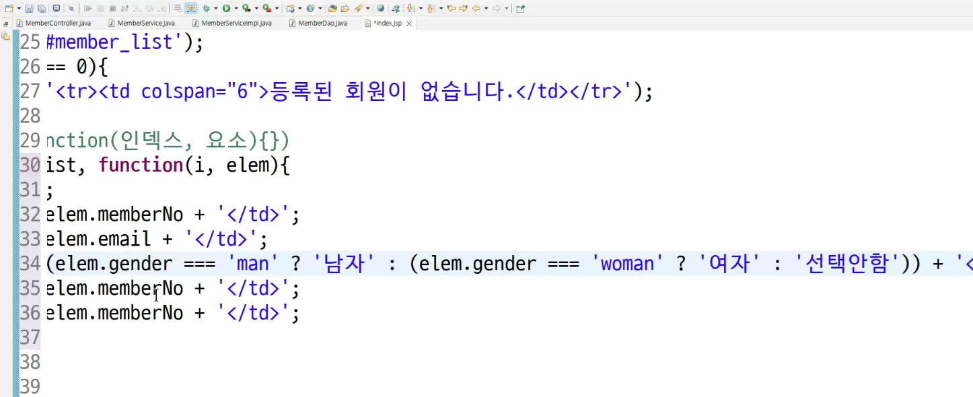Click the Search flashlight icon
This screenshot has width=973, height=397.
(x=358, y=9)
